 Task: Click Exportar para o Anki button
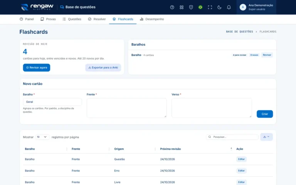point(103,67)
